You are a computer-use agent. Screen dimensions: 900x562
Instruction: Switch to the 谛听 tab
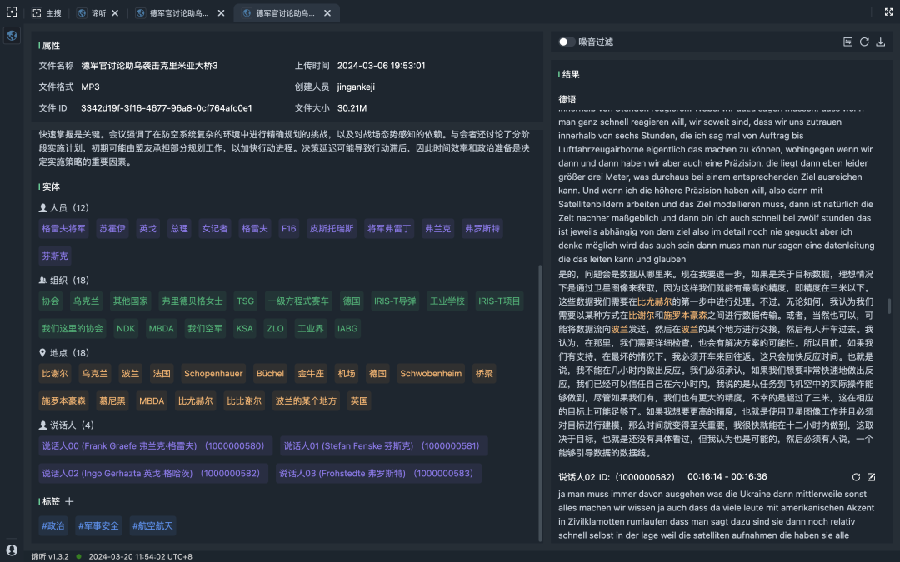97,13
